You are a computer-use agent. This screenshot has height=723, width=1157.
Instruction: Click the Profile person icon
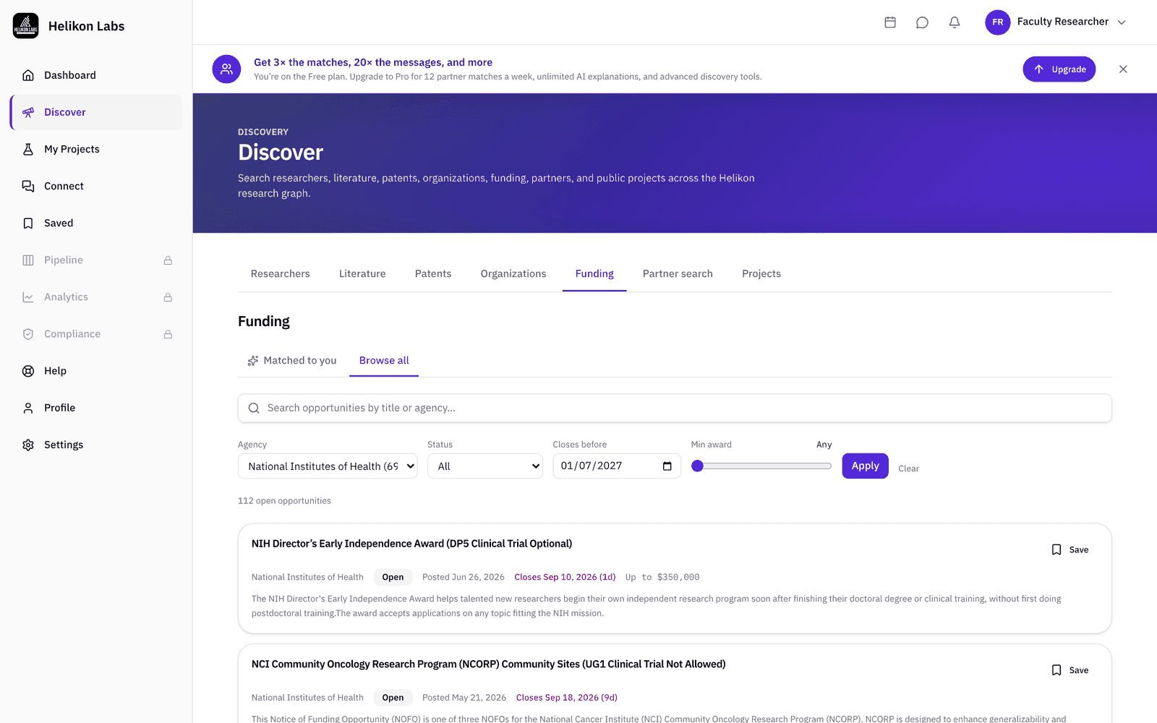click(28, 408)
